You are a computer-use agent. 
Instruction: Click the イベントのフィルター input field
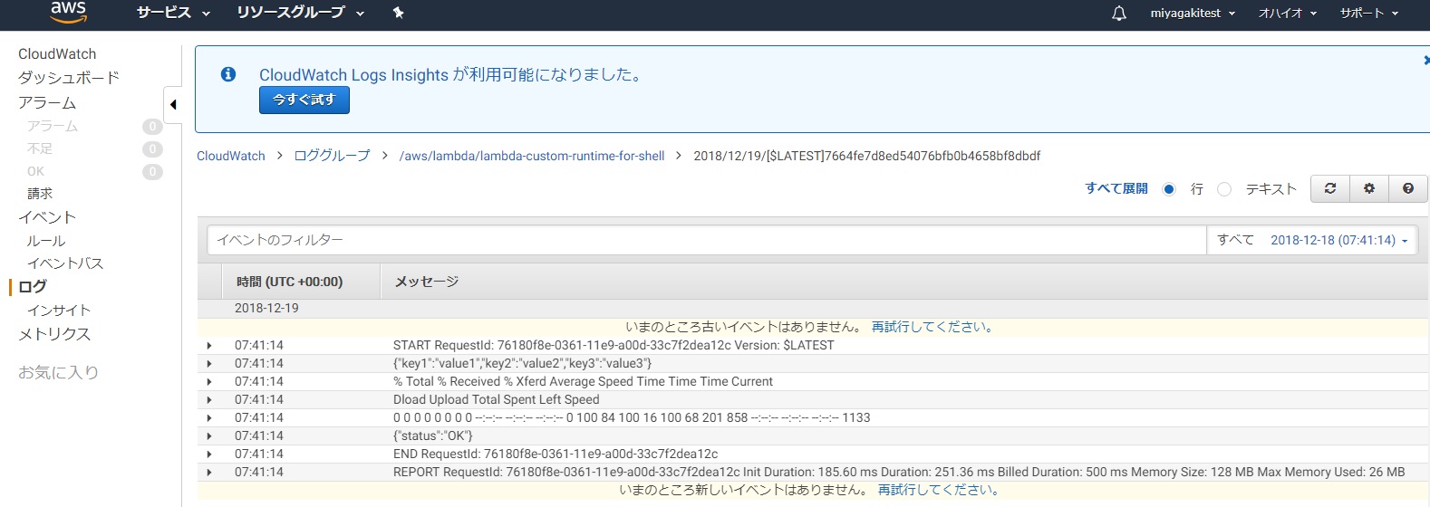706,240
